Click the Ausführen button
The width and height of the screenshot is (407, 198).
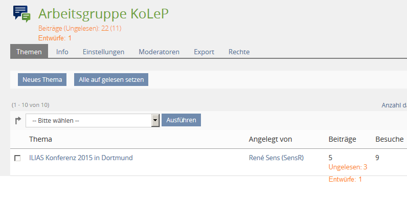tap(181, 120)
